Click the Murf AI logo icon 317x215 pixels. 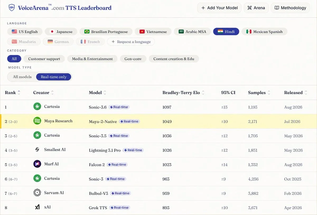pyautogui.click(x=37, y=164)
